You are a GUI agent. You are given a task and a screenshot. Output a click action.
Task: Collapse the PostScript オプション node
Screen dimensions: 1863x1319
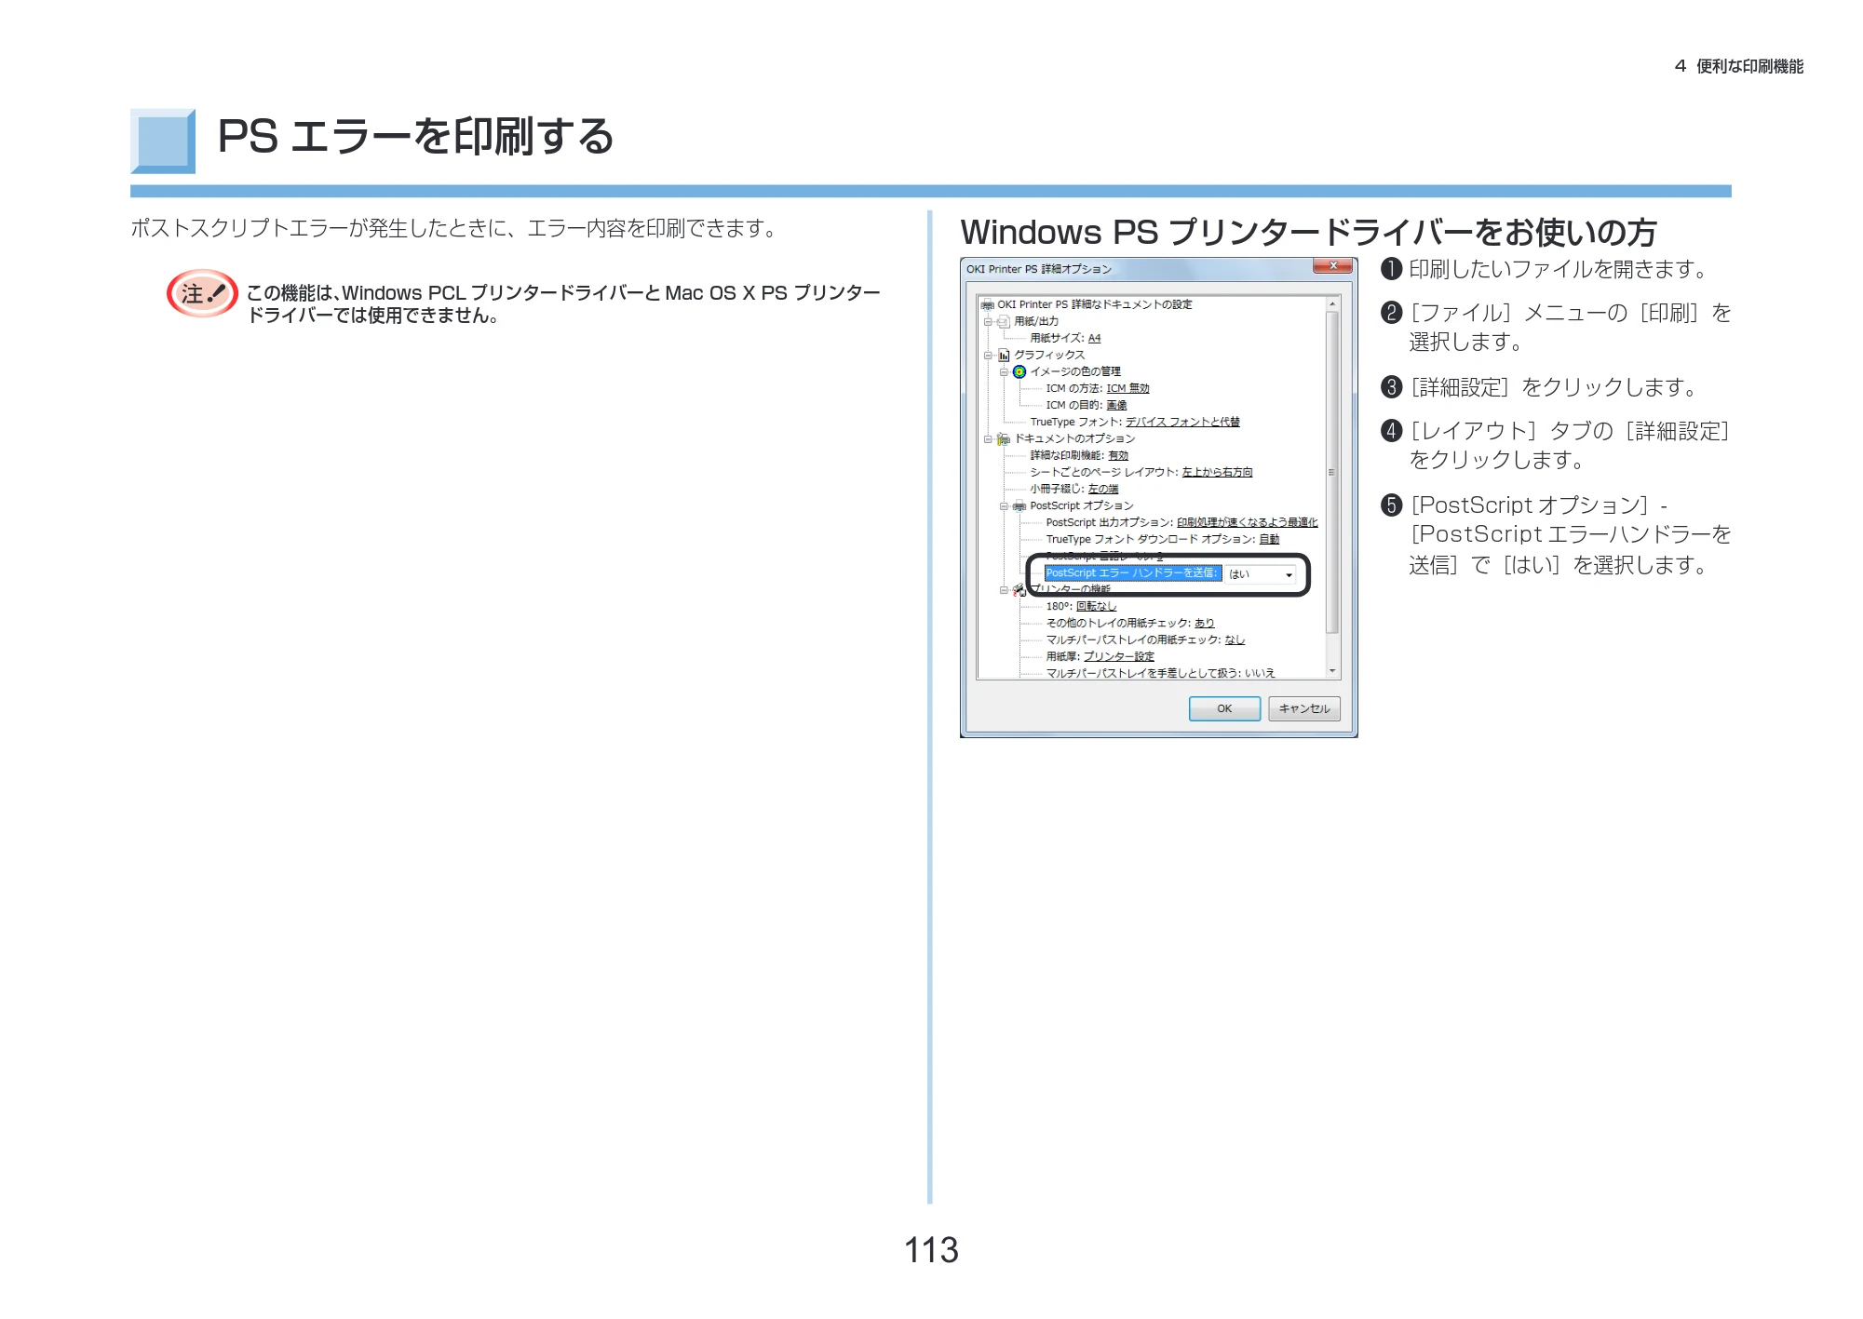1004,505
